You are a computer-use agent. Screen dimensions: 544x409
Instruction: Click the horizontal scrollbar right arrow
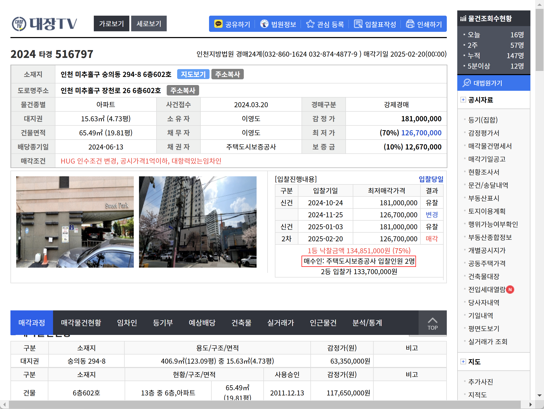pyautogui.click(x=530, y=405)
